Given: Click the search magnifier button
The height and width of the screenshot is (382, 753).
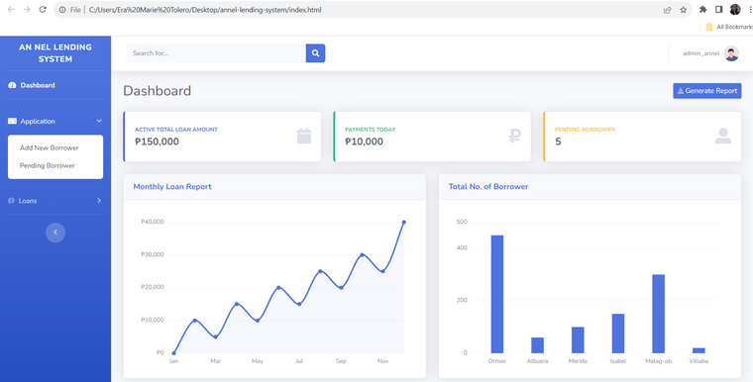Looking at the screenshot, I should (315, 53).
